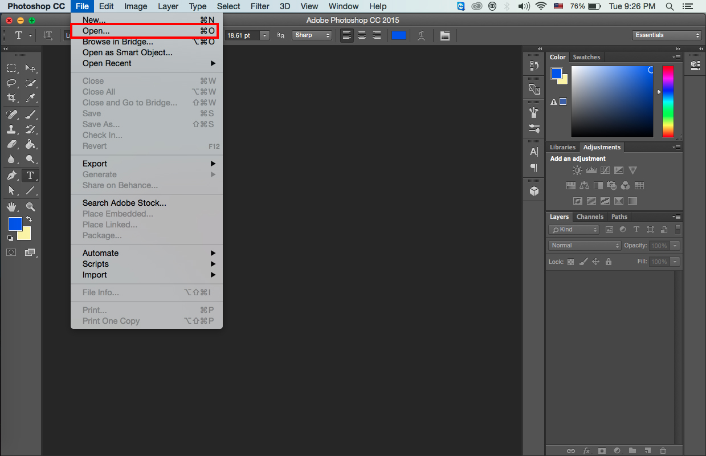
Task: Select the Line tool
Action: click(x=31, y=190)
